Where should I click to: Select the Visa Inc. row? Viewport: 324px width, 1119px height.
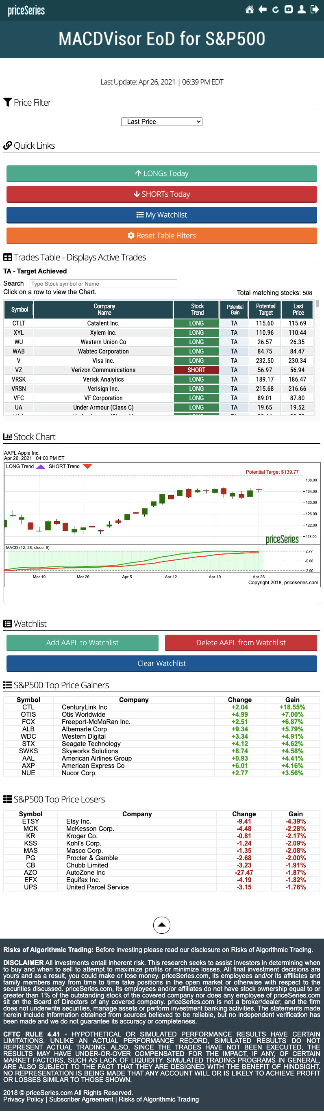(x=159, y=360)
